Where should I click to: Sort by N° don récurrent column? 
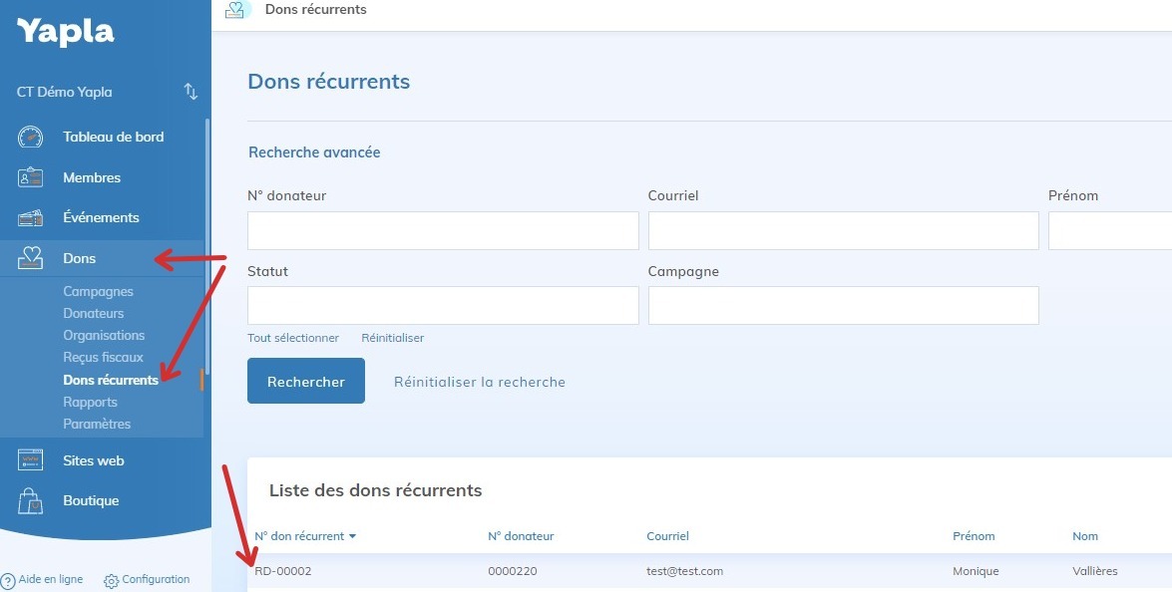304,536
